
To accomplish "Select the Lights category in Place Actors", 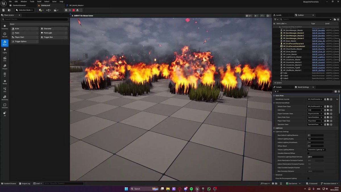I will tap(5, 51).
